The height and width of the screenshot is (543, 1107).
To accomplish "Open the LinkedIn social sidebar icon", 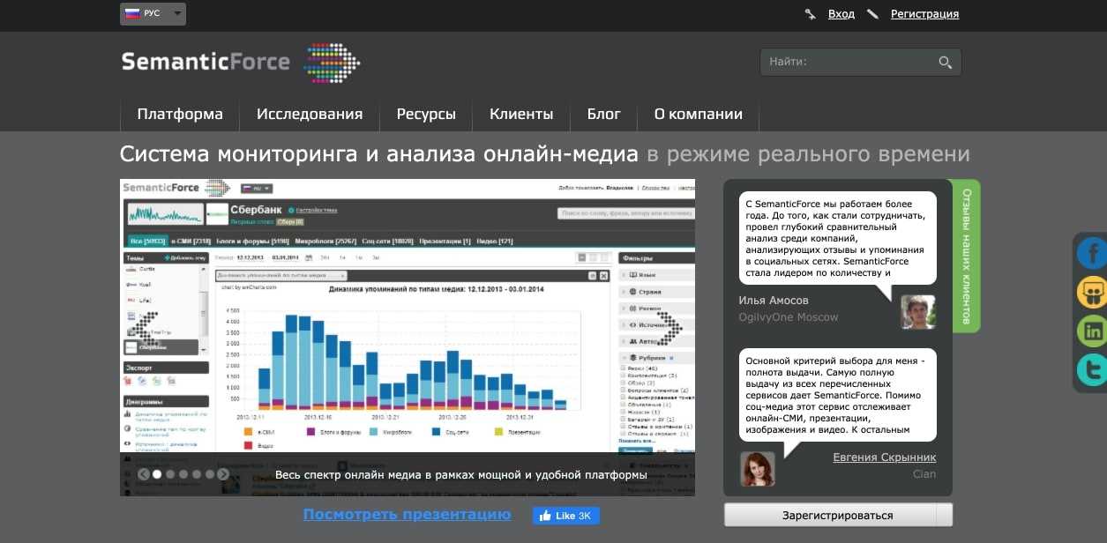I will (1092, 331).
